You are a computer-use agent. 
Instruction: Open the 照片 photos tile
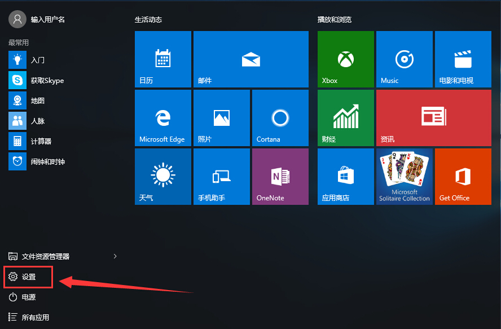pyautogui.click(x=221, y=117)
